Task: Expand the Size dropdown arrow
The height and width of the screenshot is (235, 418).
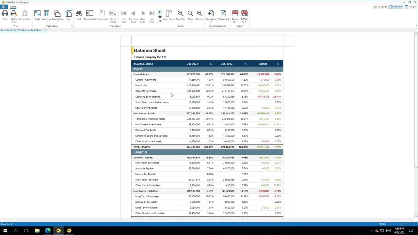Action: click(x=69, y=22)
